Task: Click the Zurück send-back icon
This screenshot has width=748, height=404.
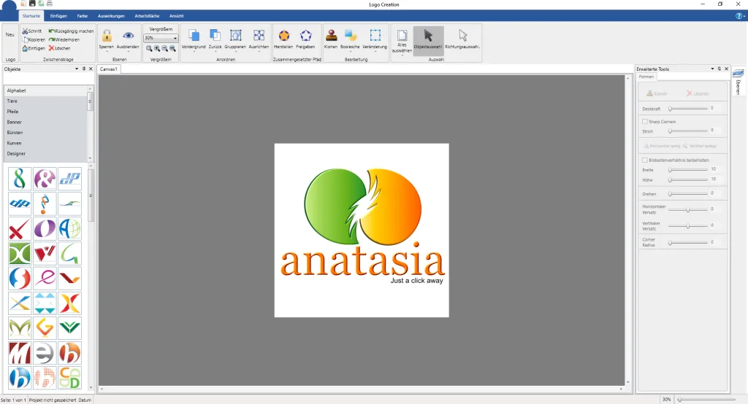Action: (x=215, y=35)
